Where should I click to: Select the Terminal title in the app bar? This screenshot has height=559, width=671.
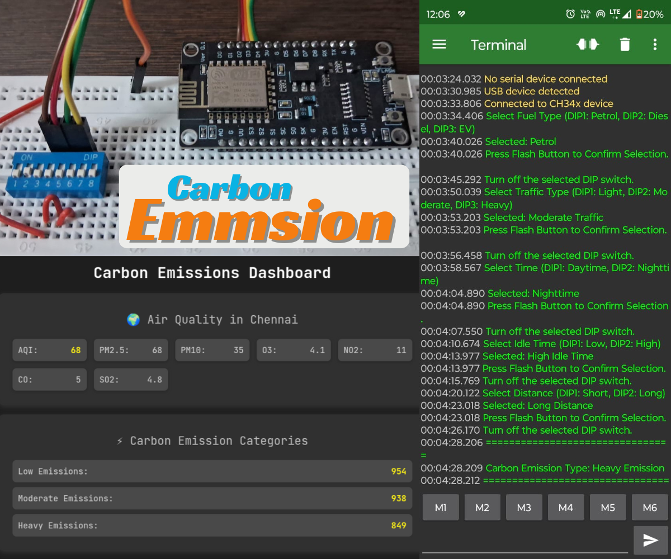click(x=498, y=44)
